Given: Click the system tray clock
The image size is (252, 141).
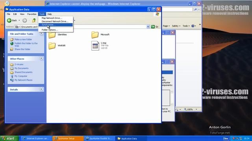Looking at the screenshot, I should tap(246, 138).
